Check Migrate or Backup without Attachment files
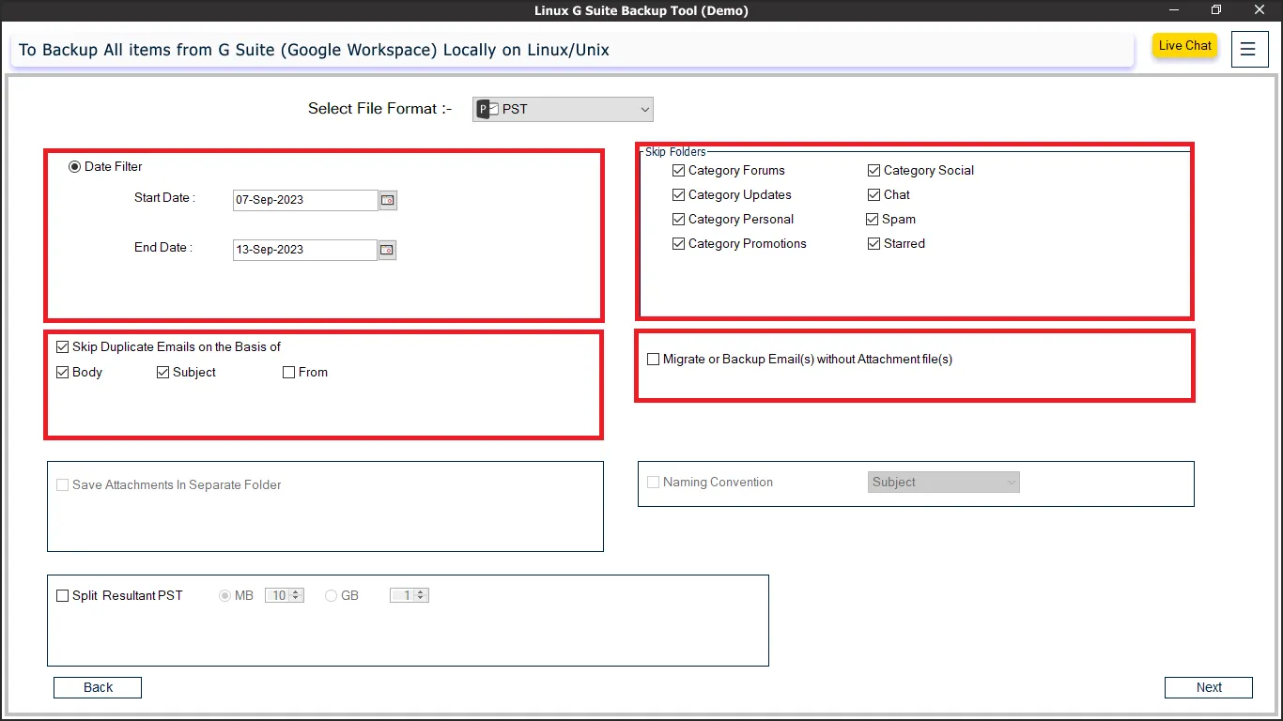 point(654,360)
